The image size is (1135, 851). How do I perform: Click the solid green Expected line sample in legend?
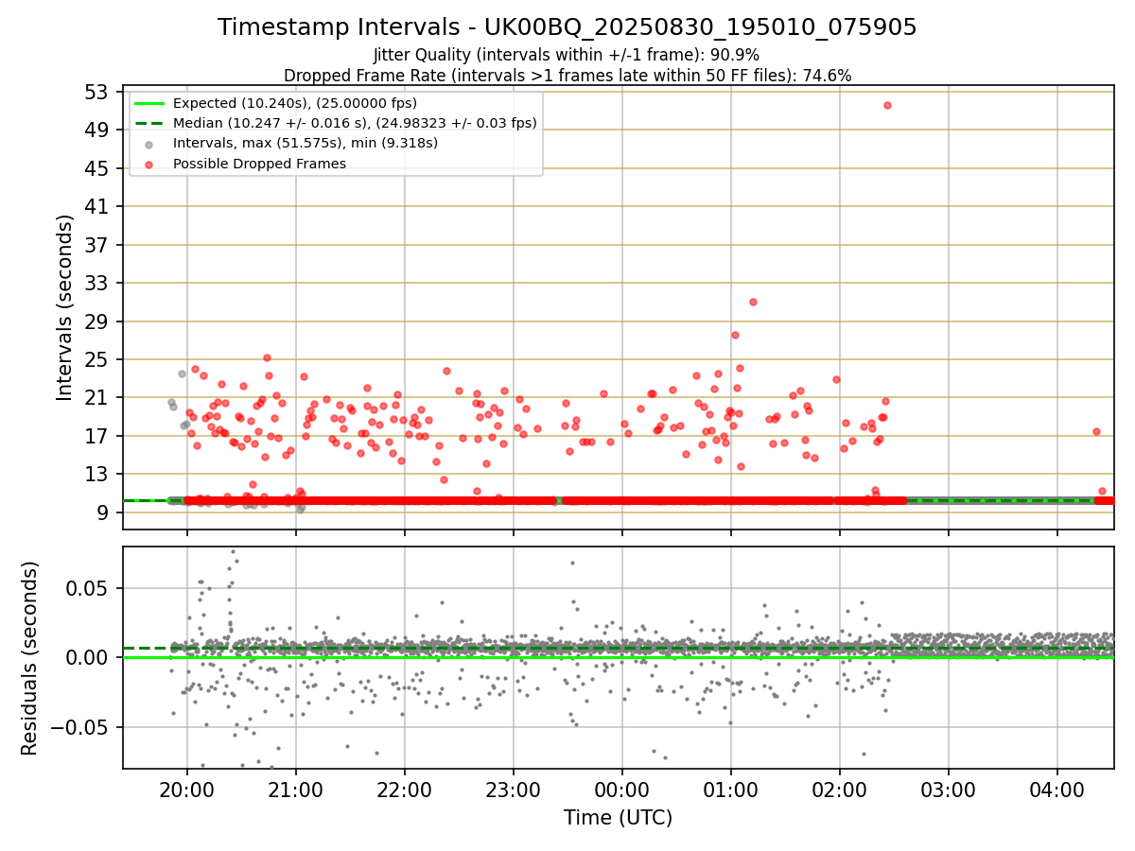point(149,103)
